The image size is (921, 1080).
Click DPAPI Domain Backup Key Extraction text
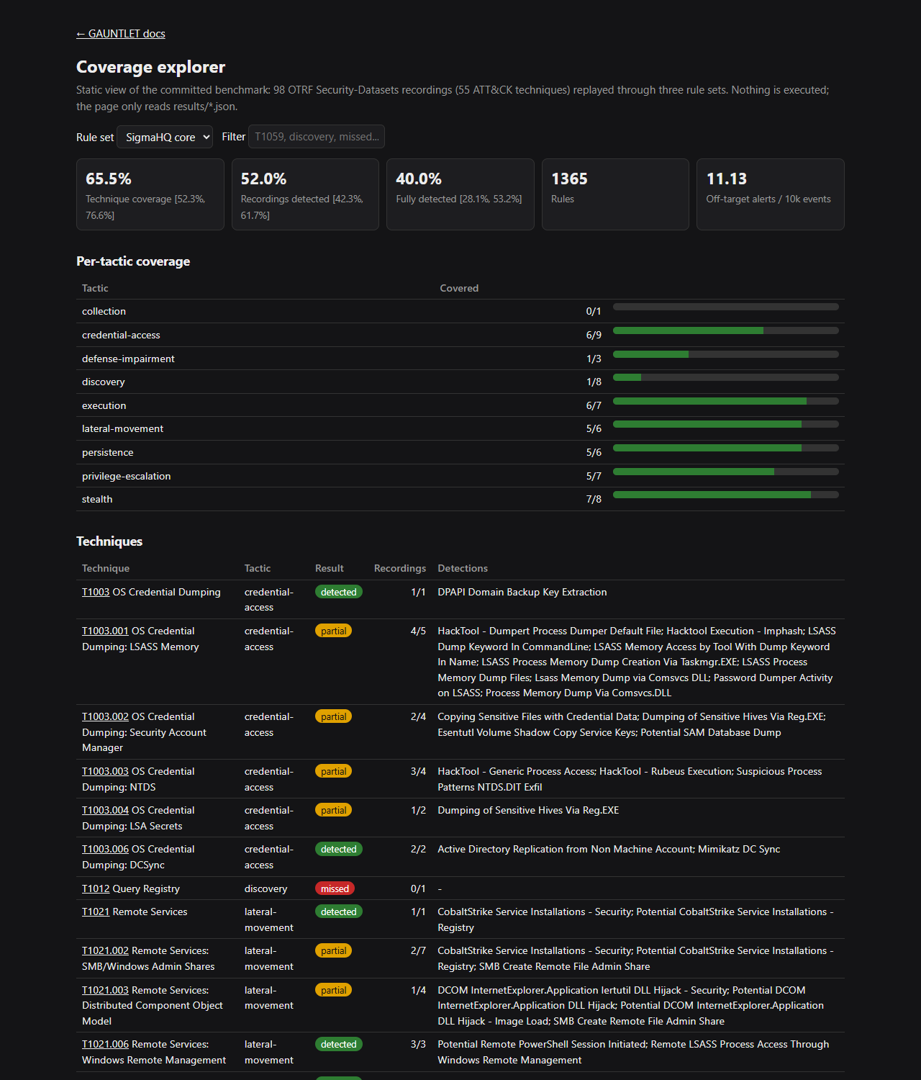(x=522, y=592)
